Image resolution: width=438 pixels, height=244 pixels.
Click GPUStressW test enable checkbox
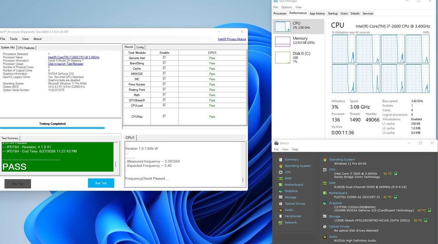[164, 100]
